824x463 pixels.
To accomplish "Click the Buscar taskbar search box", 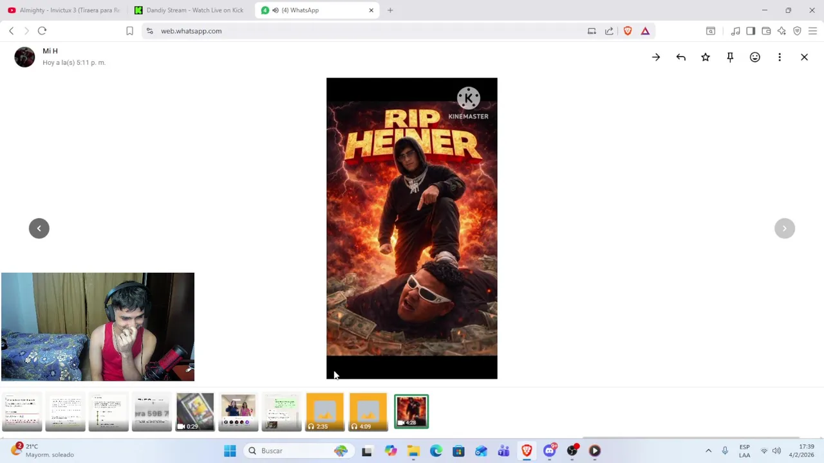I will click(298, 451).
